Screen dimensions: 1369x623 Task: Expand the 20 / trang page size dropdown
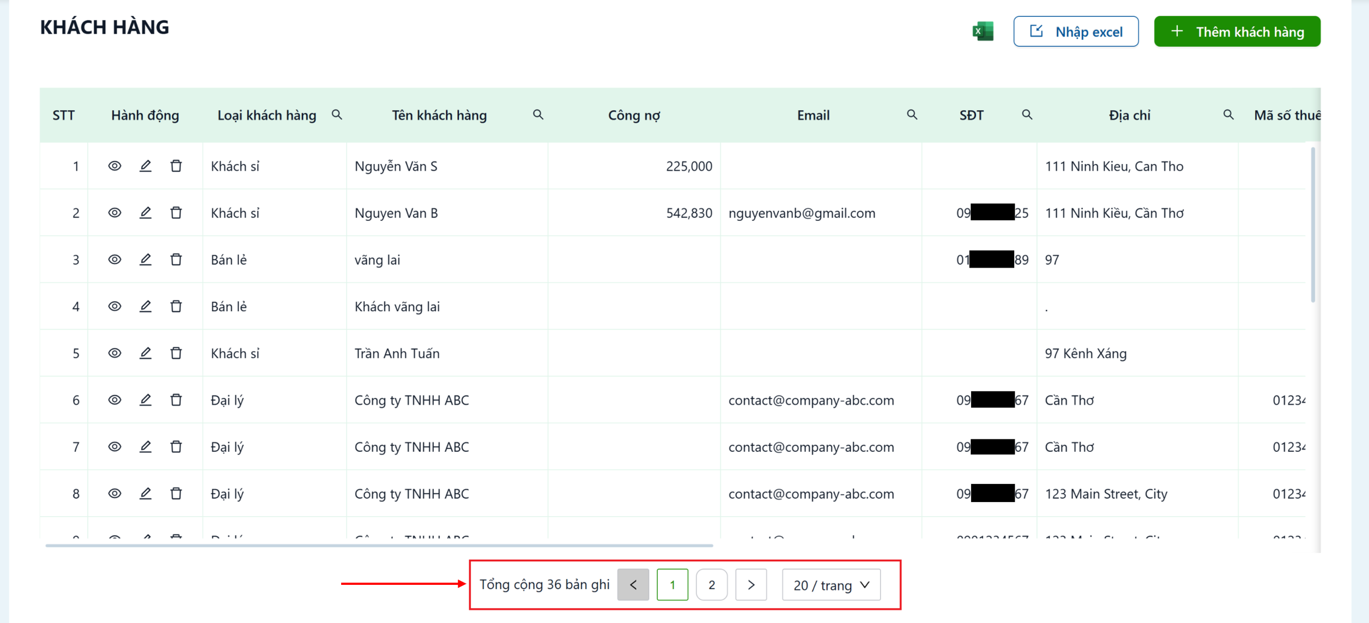coord(831,585)
